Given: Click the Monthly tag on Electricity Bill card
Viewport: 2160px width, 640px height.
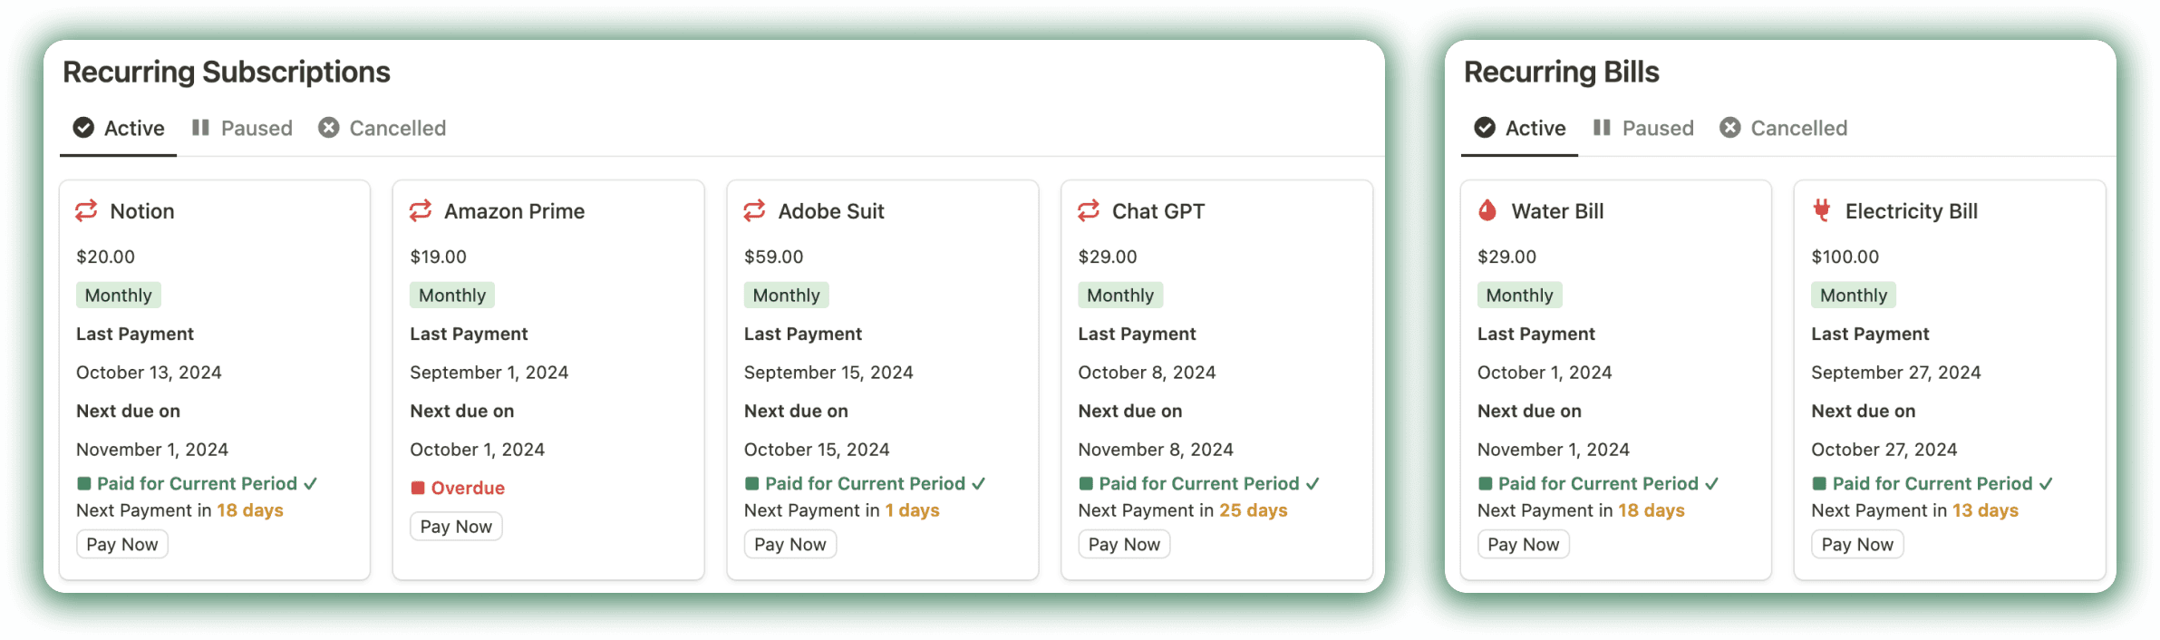Looking at the screenshot, I should [x=1854, y=295].
